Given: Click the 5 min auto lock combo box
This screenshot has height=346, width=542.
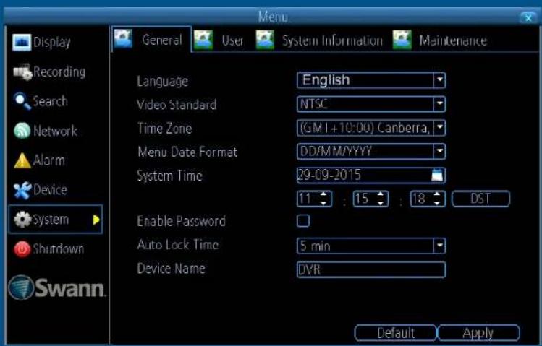Looking at the screenshot, I should pos(371,246).
